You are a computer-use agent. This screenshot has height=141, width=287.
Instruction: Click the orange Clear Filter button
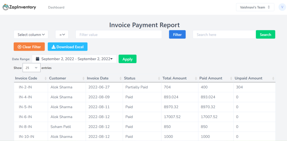point(29,47)
